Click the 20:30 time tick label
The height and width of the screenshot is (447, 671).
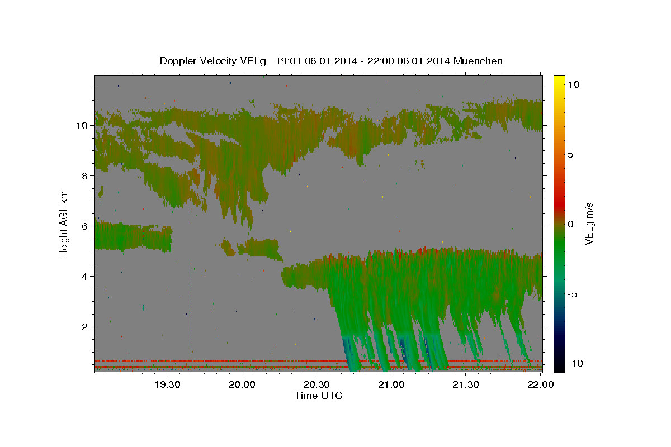tap(316, 384)
